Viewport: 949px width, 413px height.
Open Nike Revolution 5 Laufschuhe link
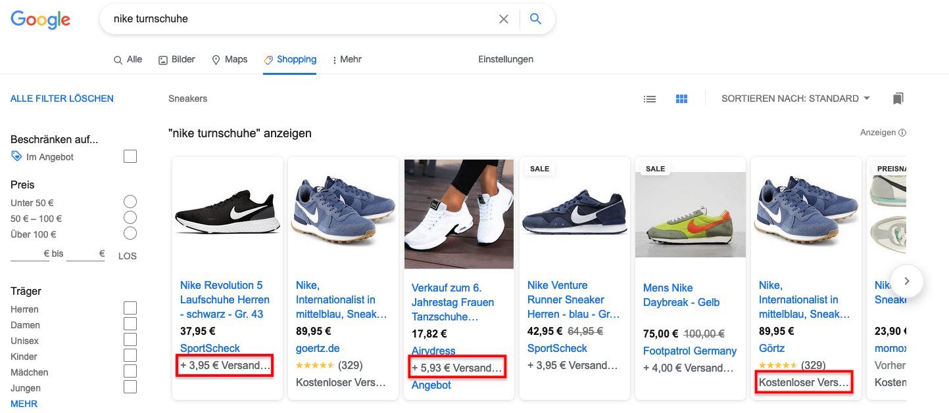pyautogui.click(x=225, y=299)
